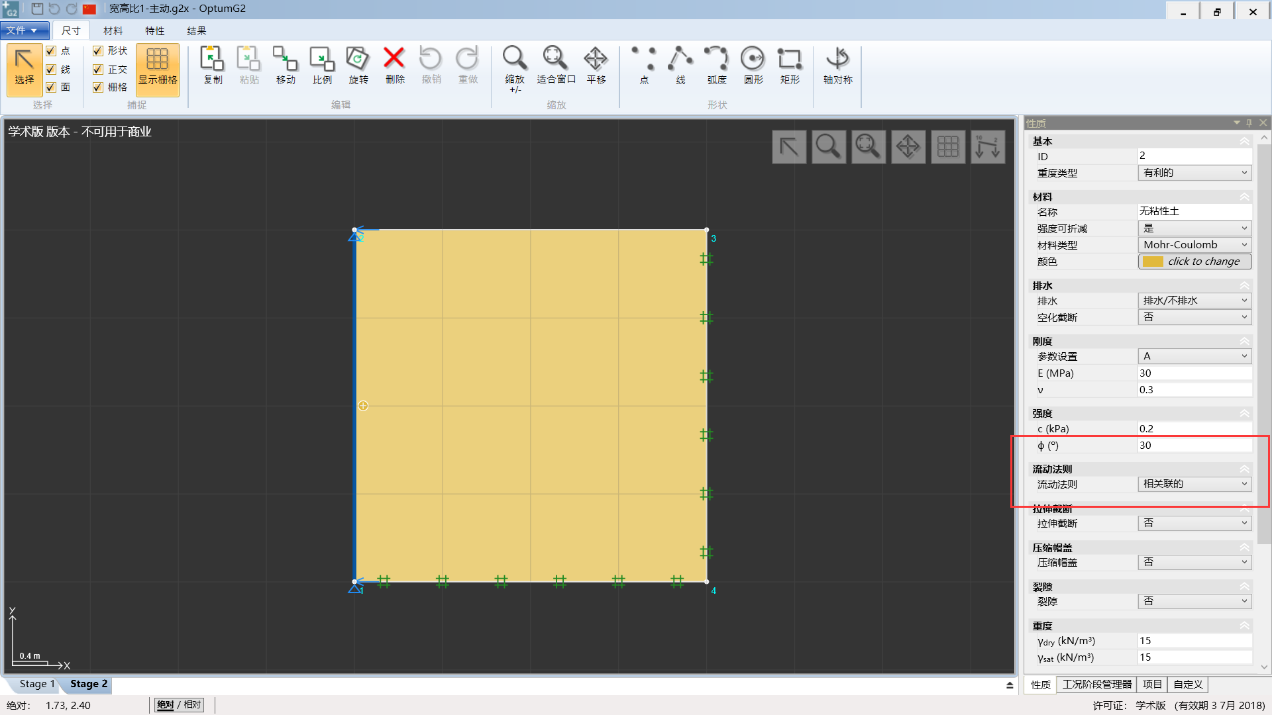Image resolution: width=1272 pixels, height=715 pixels.
Task: Collapse the 刚度 section
Action: click(1245, 341)
